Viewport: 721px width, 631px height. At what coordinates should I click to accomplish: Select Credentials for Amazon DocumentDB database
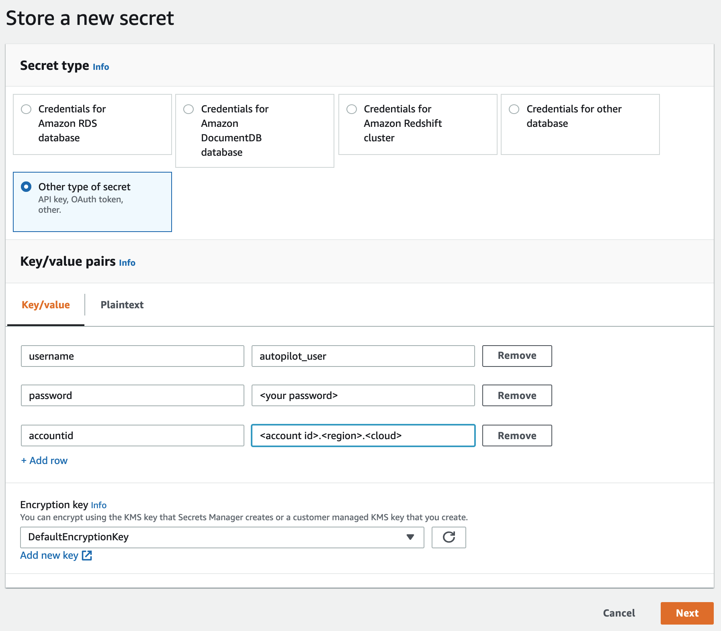pyautogui.click(x=188, y=109)
